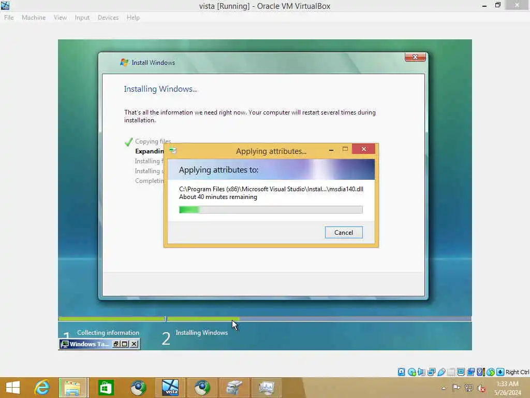The height and width of the screenshot is (398, 530).
Task: Open File Explorer from taskbar
Action: pos(73,388)
